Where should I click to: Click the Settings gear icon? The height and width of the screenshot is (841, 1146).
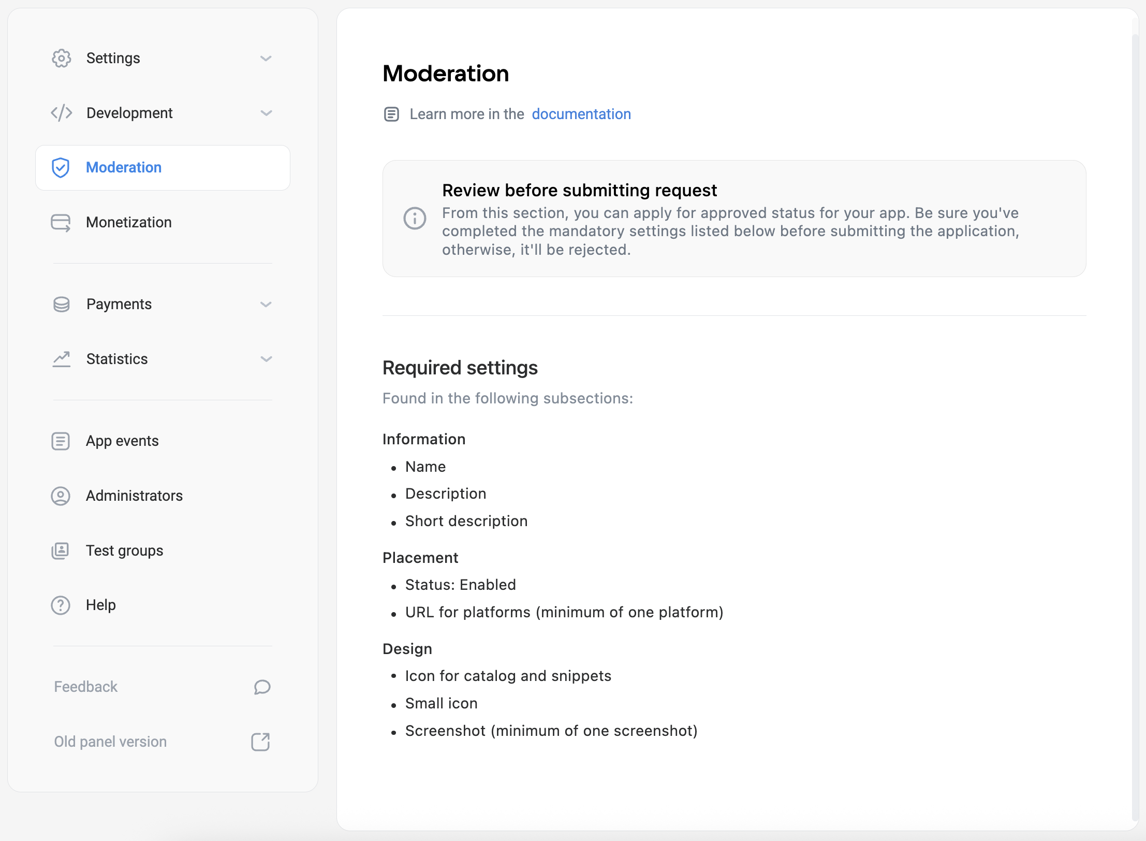61,59
